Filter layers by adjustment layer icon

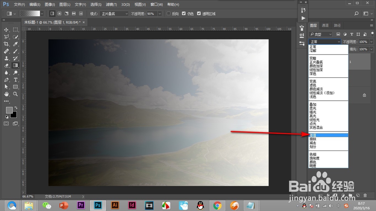coord(345,34)
